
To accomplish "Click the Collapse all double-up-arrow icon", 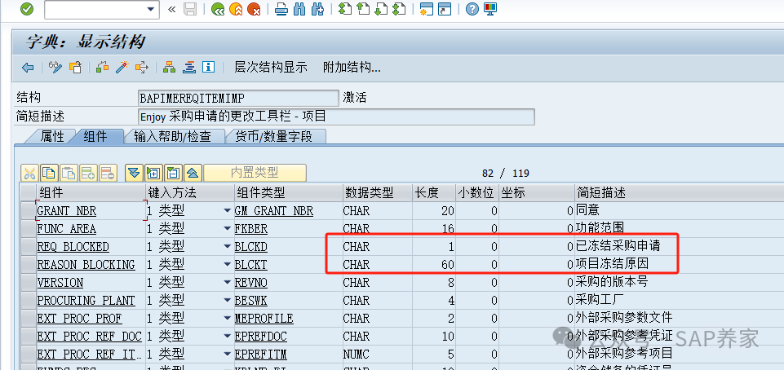I will pyautogui.click(x=193, y=174).
